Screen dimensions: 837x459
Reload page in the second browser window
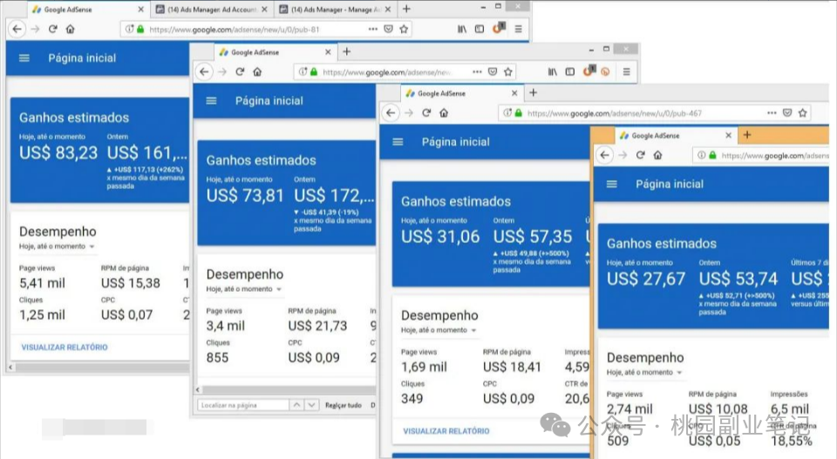(240, 71)
